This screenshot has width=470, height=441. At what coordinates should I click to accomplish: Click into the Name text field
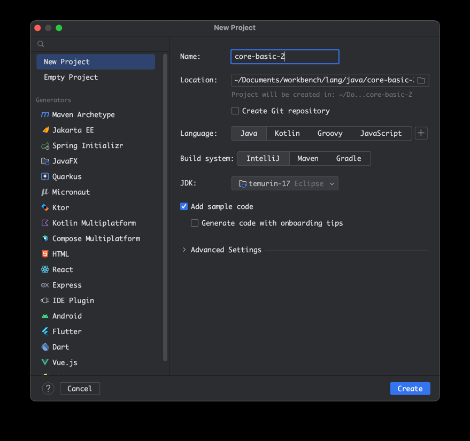coord(285,57)
